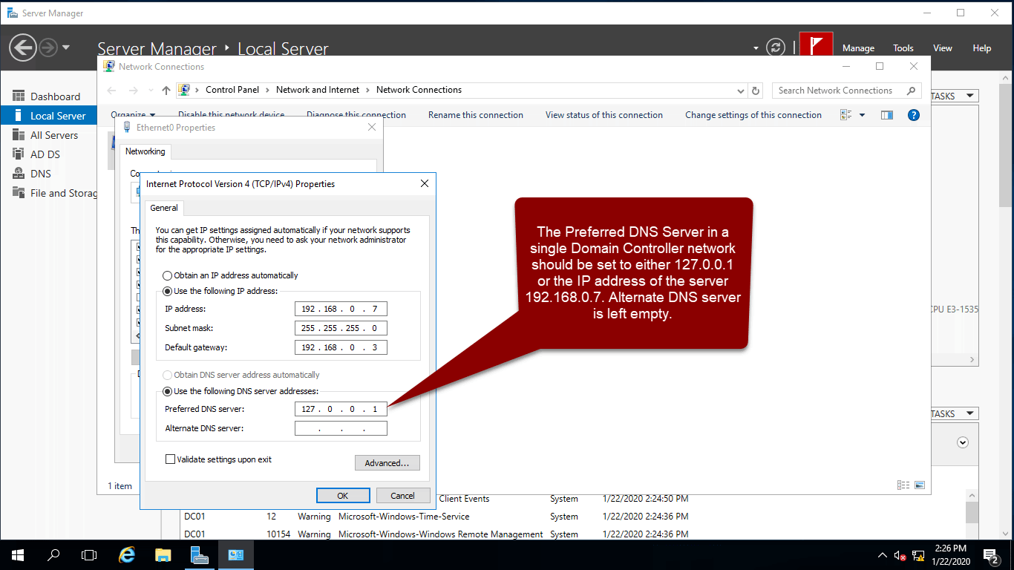Image resolution: width=1014 pixels, height=570 pixels.
Task: Select the General tab in IPv4 Properties
Action: tap(164, 208)
